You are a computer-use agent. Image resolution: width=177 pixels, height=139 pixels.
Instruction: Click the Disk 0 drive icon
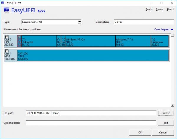[x=7, y=37]
